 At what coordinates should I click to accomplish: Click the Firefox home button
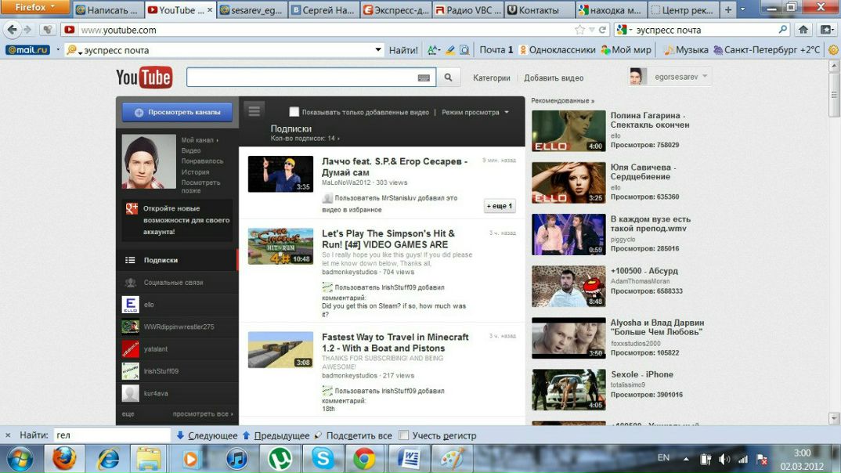(x=803, y=30)
